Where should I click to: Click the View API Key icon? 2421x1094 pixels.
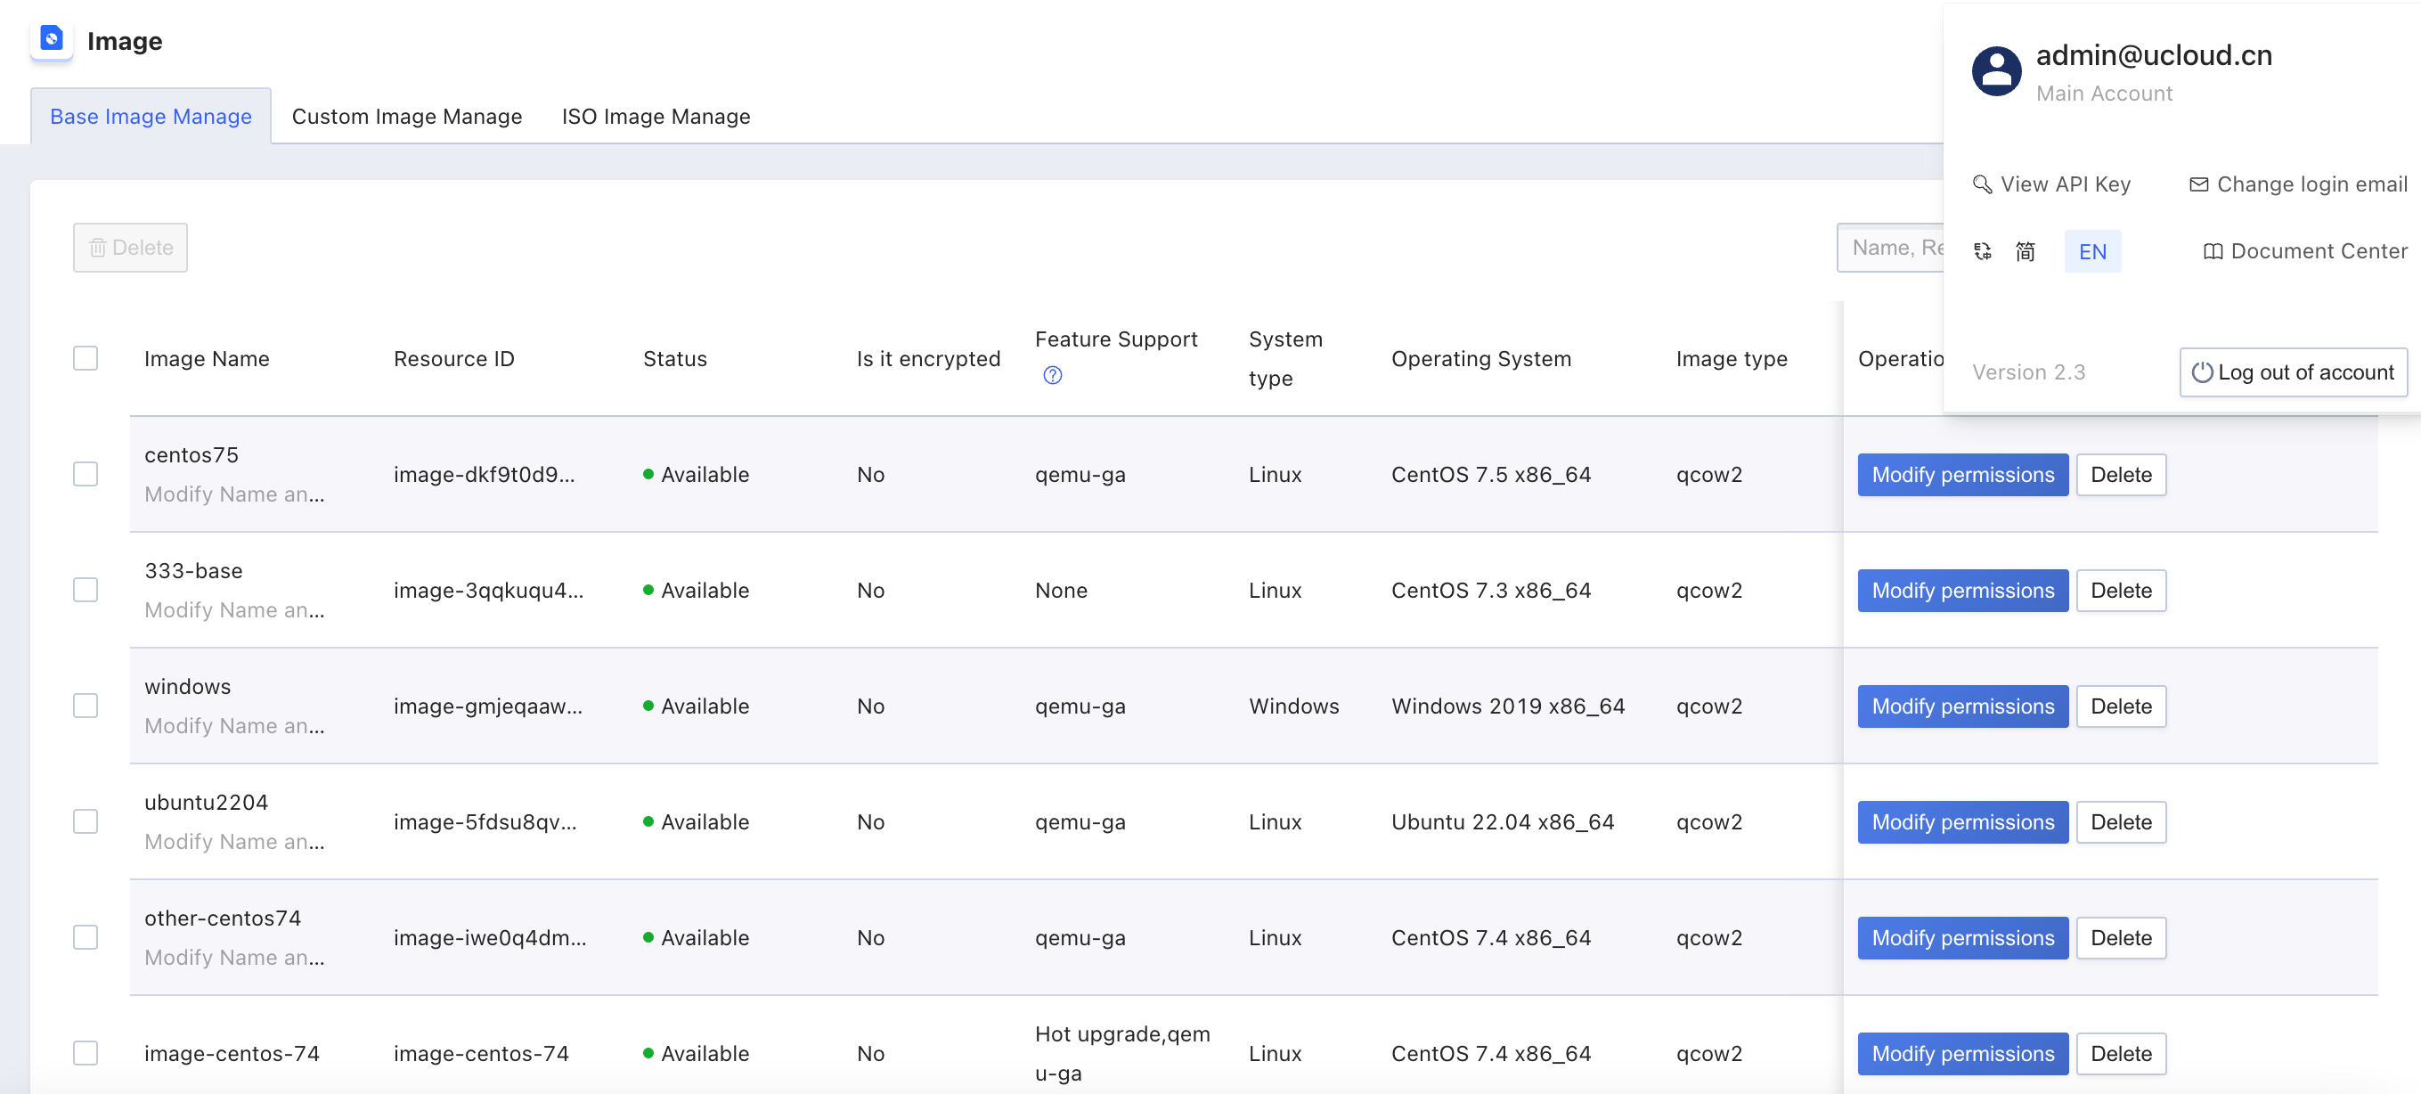[x=1981, y=184]
